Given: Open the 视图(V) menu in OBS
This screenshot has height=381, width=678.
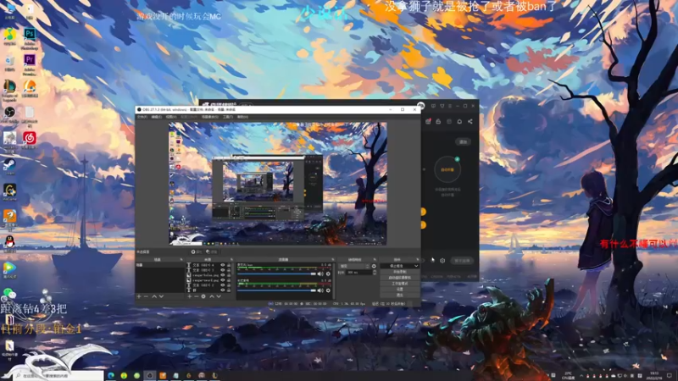Looking at the screenshot, I should [171, 117].
